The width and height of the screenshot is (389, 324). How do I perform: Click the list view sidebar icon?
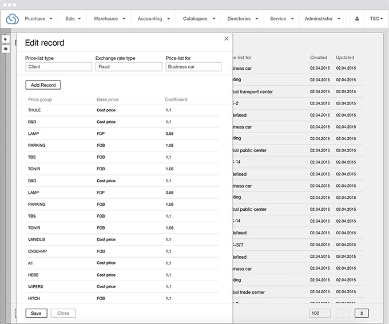click(x=6, y=49)
